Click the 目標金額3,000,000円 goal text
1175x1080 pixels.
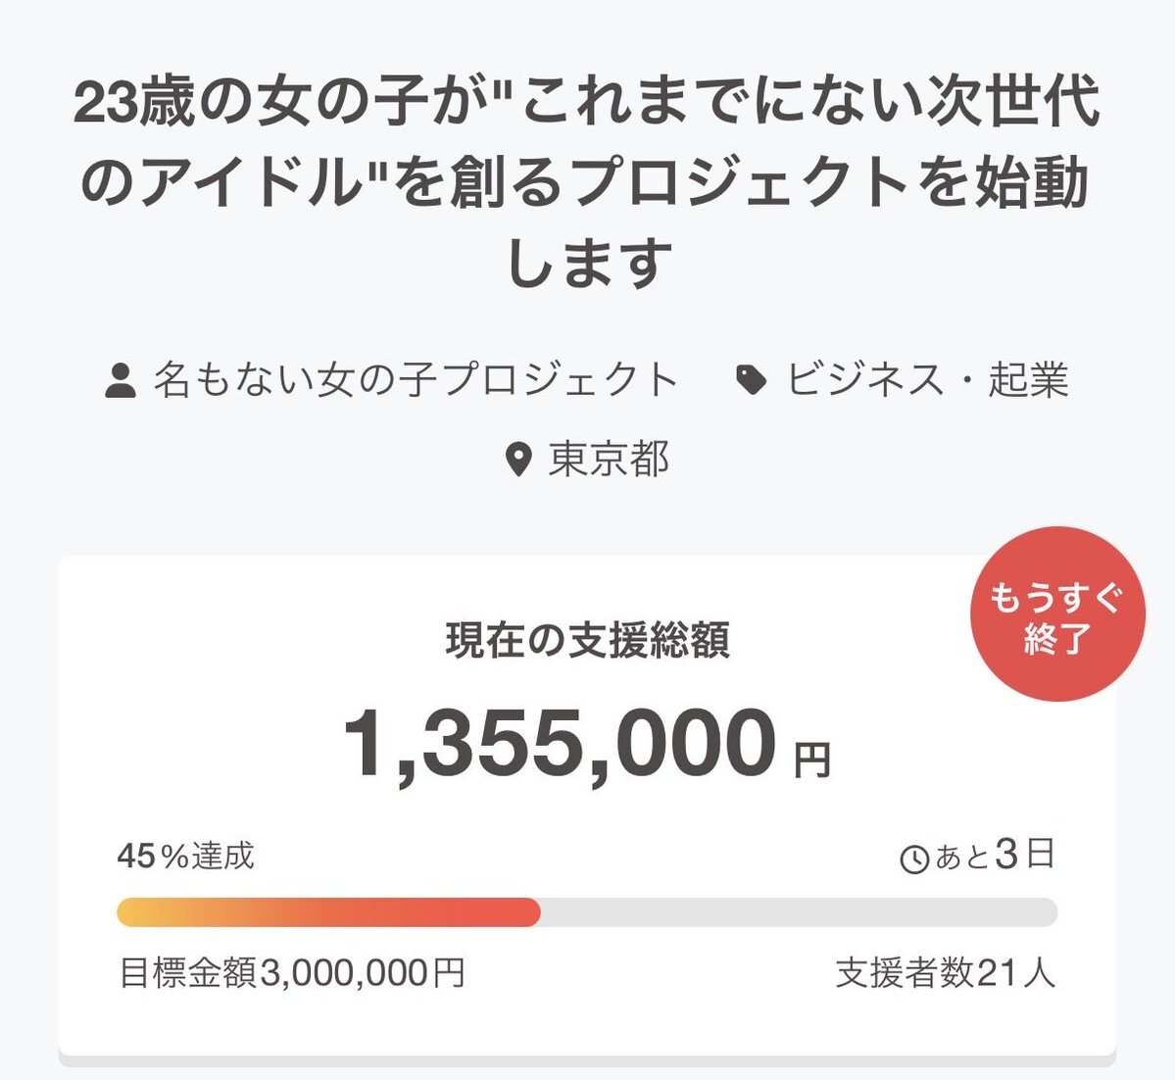point(291,973)
